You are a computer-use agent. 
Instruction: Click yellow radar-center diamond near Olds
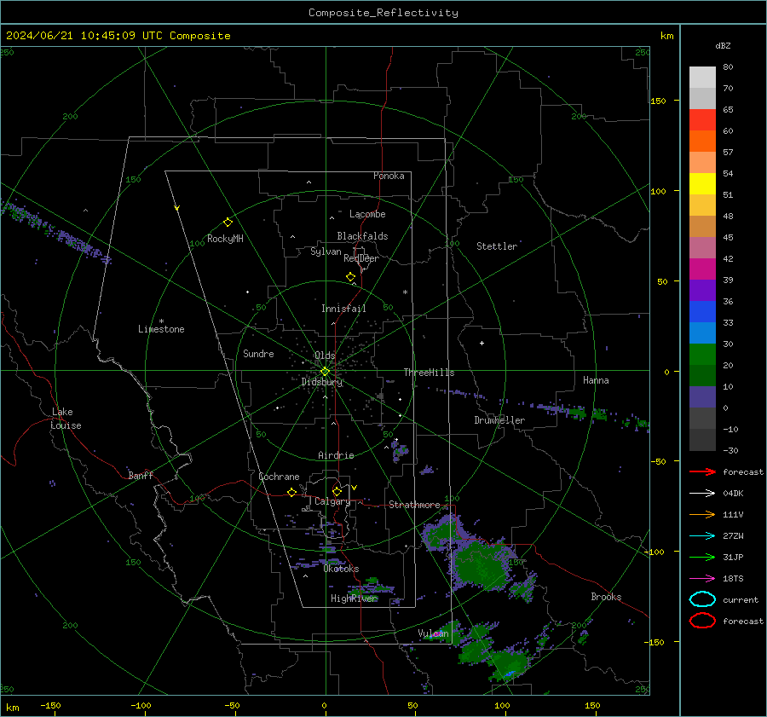coord(325,372)
